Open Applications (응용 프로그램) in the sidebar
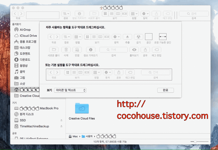 click(25, 41)
